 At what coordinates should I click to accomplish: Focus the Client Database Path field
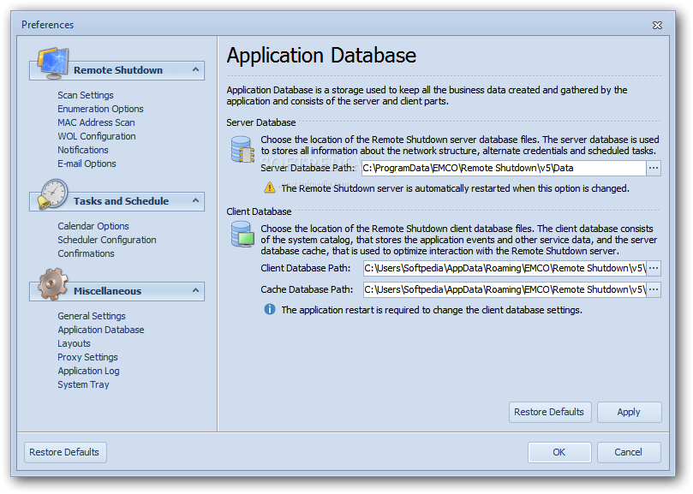click(505, 268)
